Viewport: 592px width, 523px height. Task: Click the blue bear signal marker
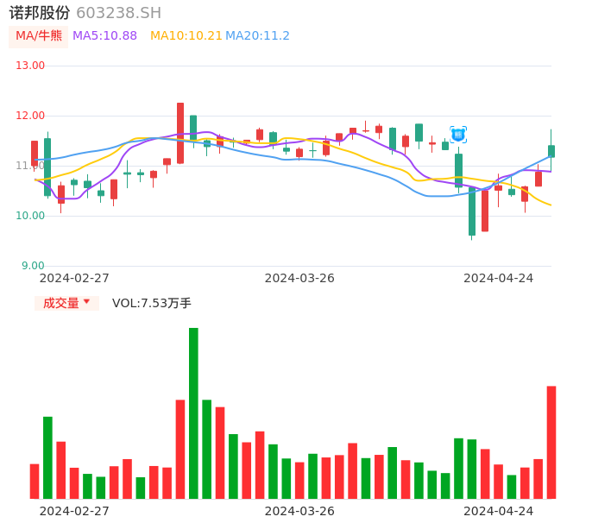click(x=458, y=134)
